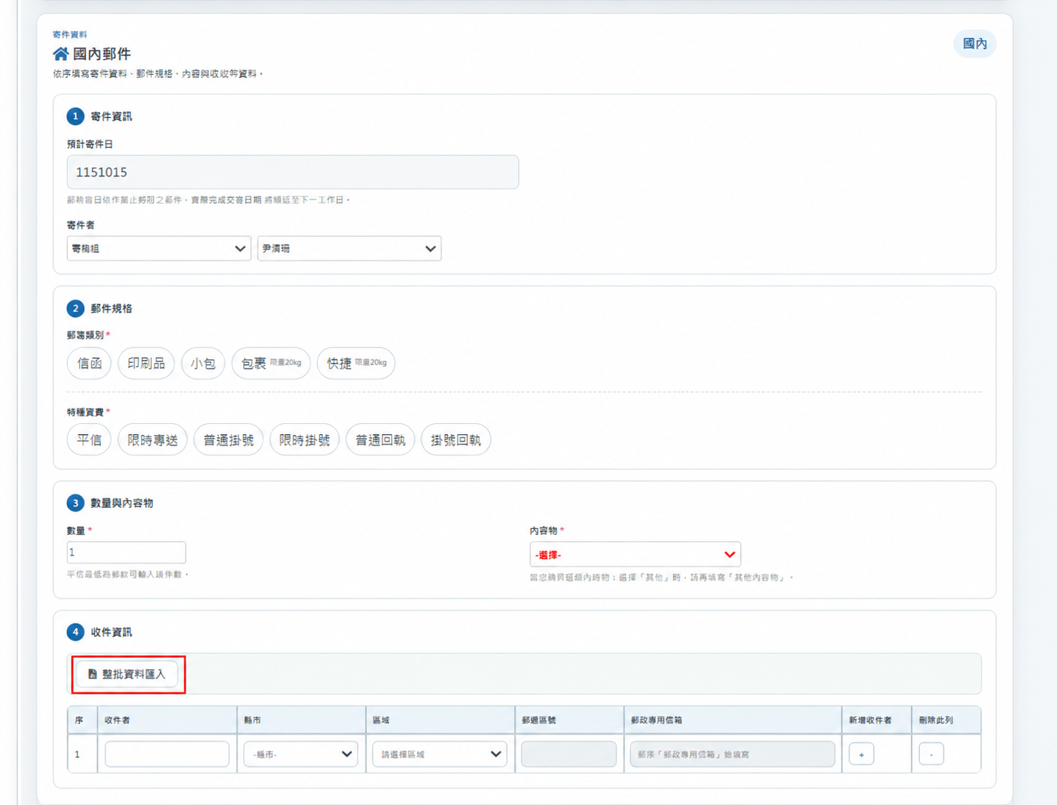Expand the 請選擇區域 district dropdown
Image resolution: width=1057 pixels, height=805 pixels.
[x=439, y=754]
